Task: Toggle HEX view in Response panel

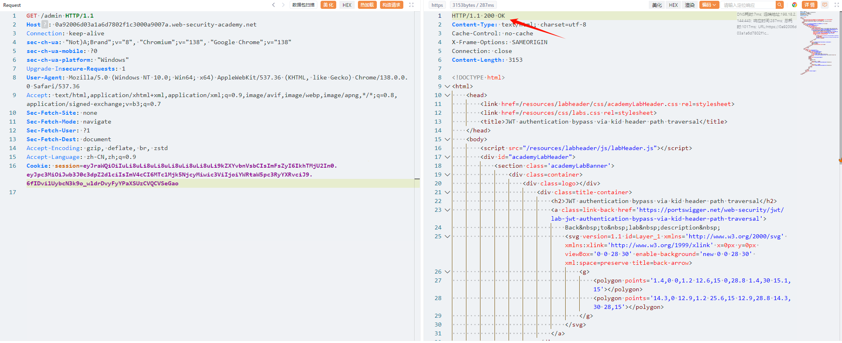Action: (673, 5)
